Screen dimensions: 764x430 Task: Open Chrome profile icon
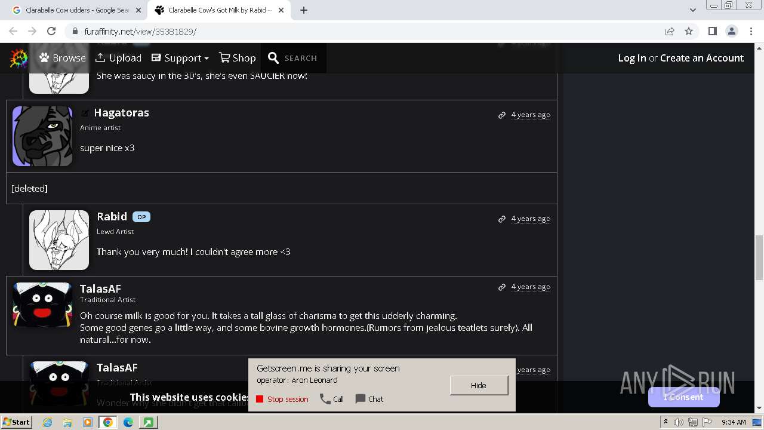tap(731, 31)
